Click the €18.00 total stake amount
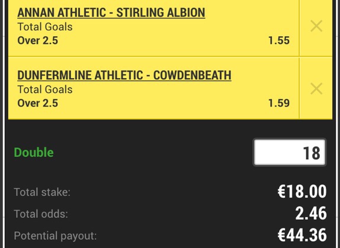Screen dimensions: 340x248 click(x=302, y=191)
